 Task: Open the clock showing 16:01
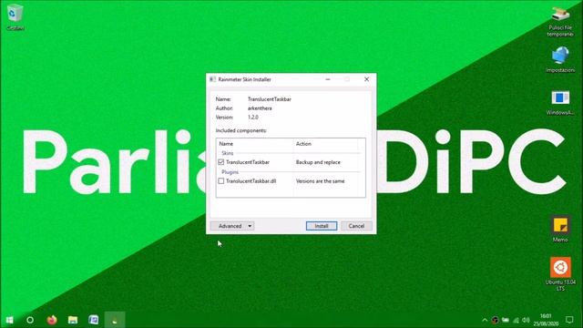[x=546, y=320]
